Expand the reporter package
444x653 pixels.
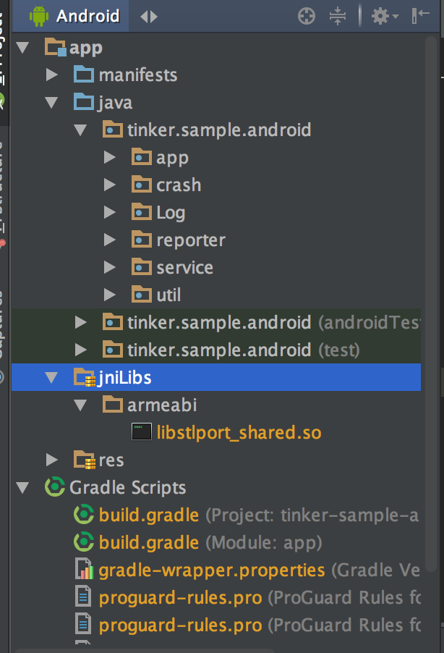coord(110,240)
